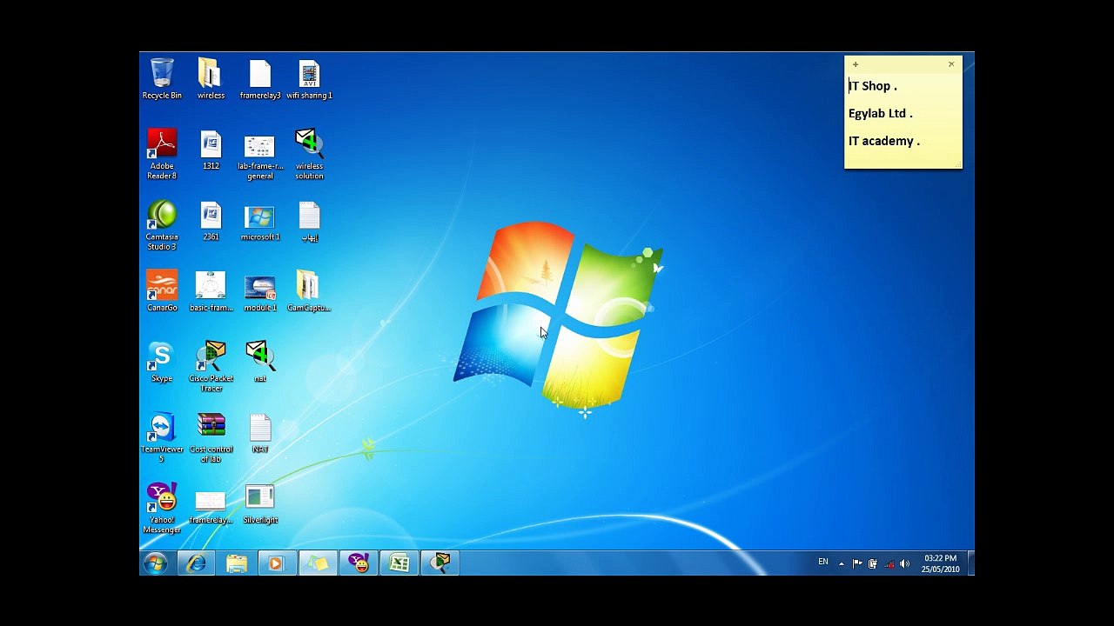The width and height of the screenshot is (1114, 626).
Task: Click the volume speaker icon
Action: [904, 563]
